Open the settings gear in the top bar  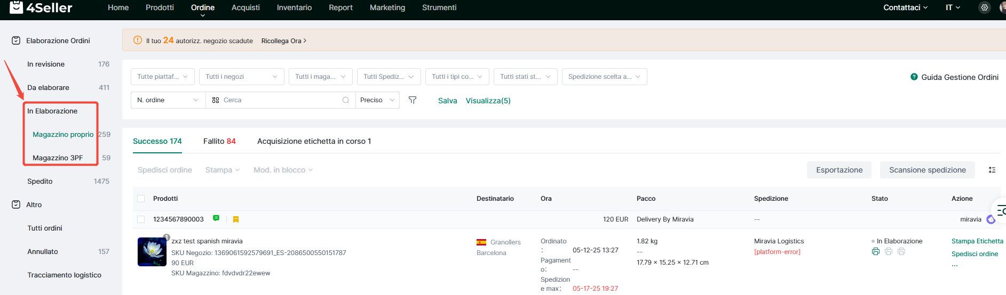pyautogui.click(x=985, y=7)
